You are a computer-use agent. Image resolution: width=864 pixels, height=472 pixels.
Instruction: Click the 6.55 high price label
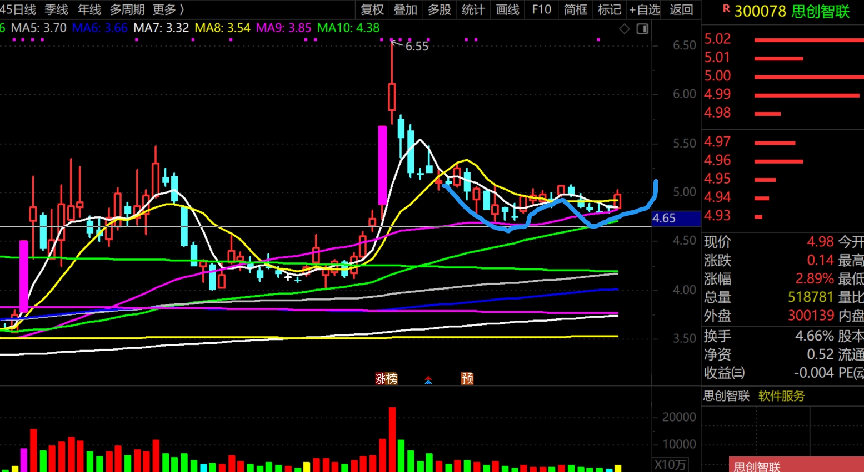(417, 47)
